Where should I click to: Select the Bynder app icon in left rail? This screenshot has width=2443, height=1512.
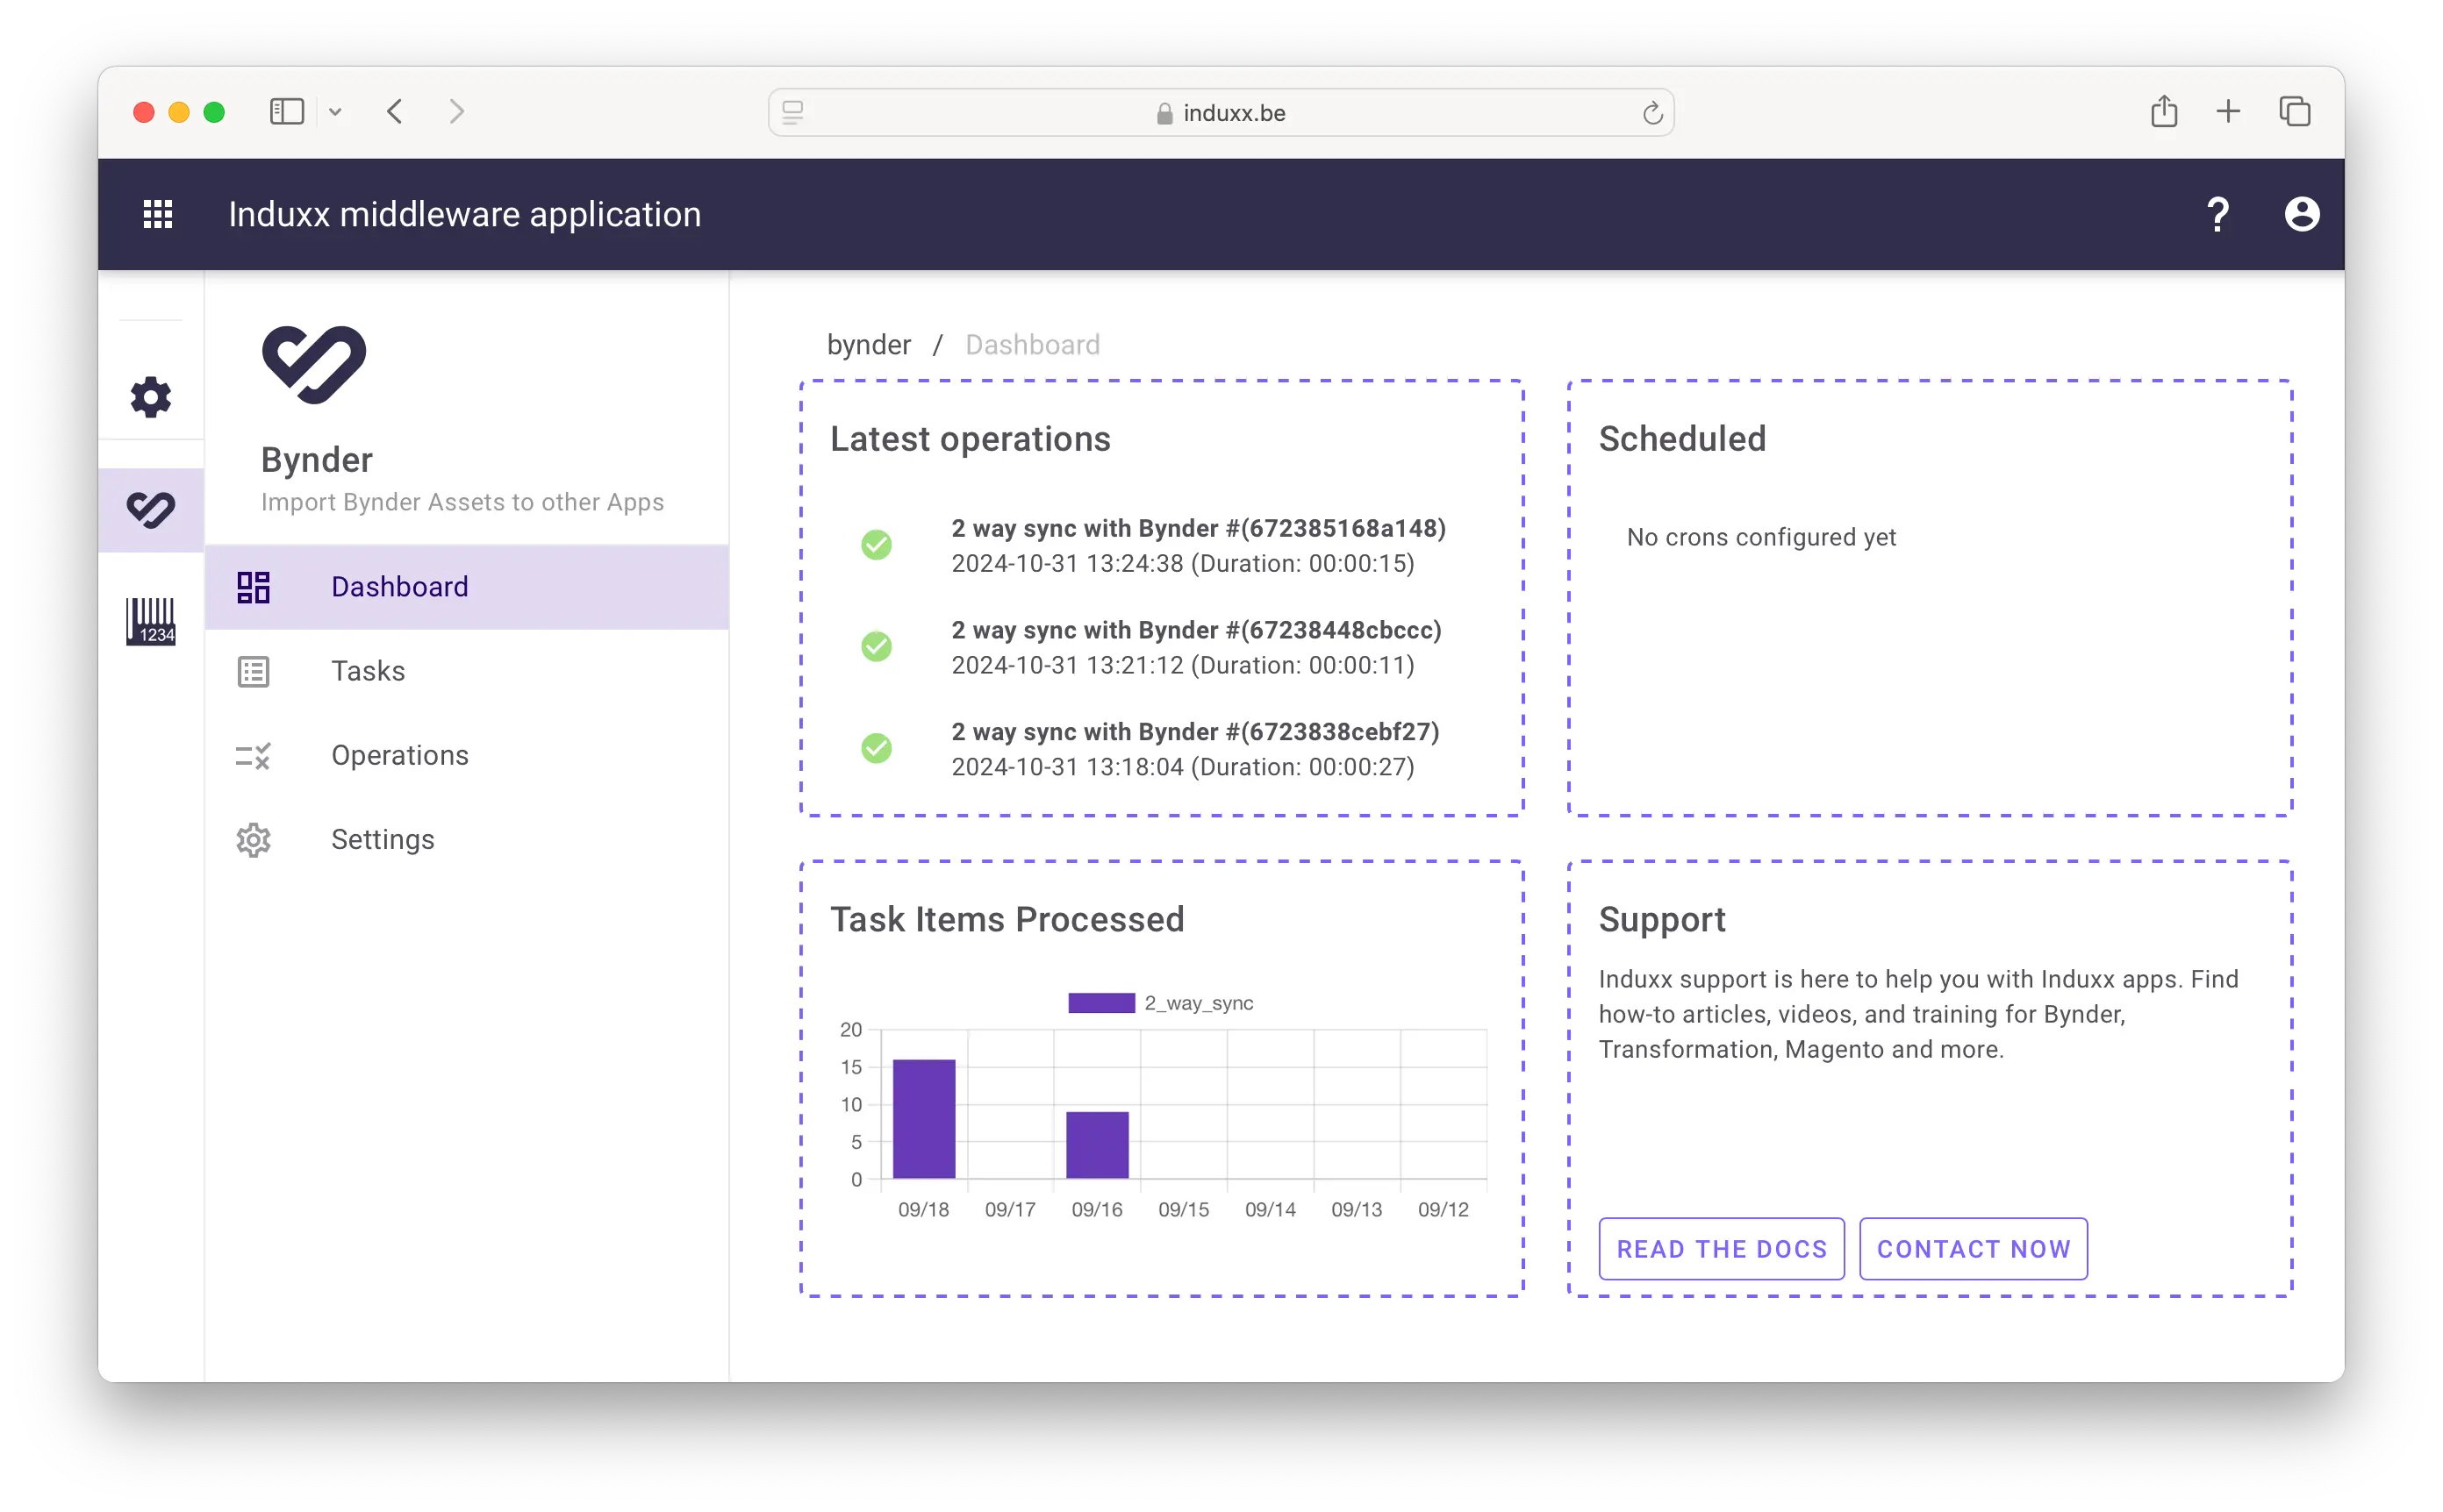(151, 510)
